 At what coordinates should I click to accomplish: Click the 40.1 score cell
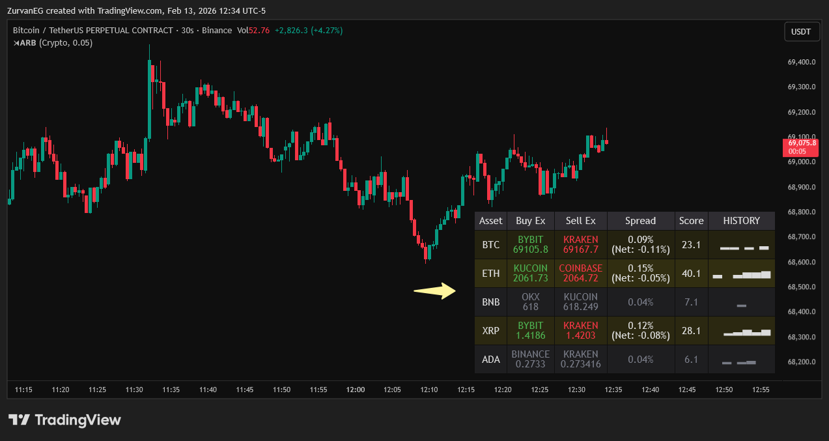[x=692, y=274]
